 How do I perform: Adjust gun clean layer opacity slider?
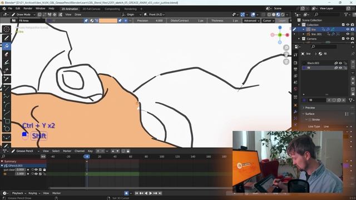[x=20, y=169]
